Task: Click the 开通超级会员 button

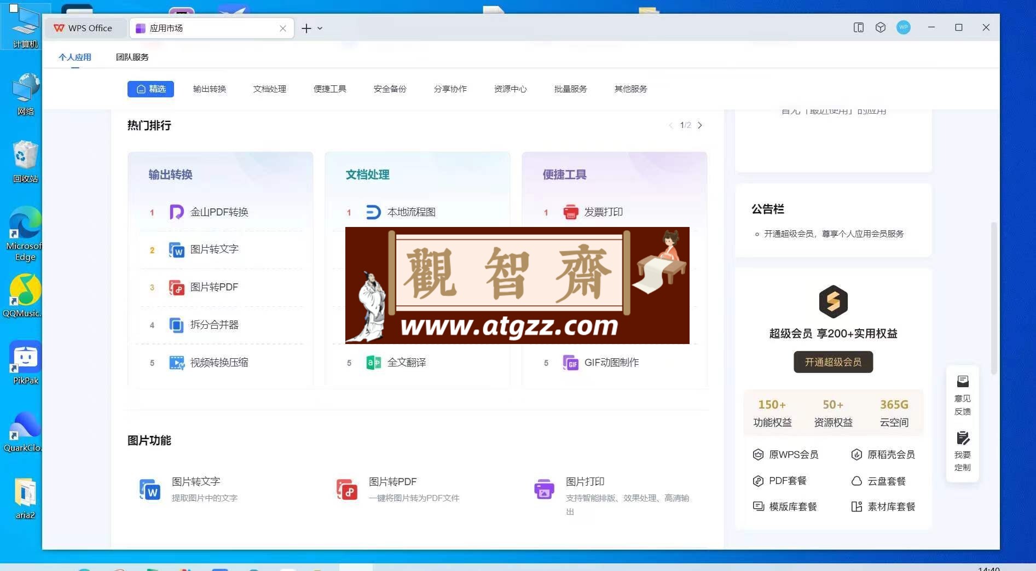Action: pyautogui.click(x=833, y=362)
